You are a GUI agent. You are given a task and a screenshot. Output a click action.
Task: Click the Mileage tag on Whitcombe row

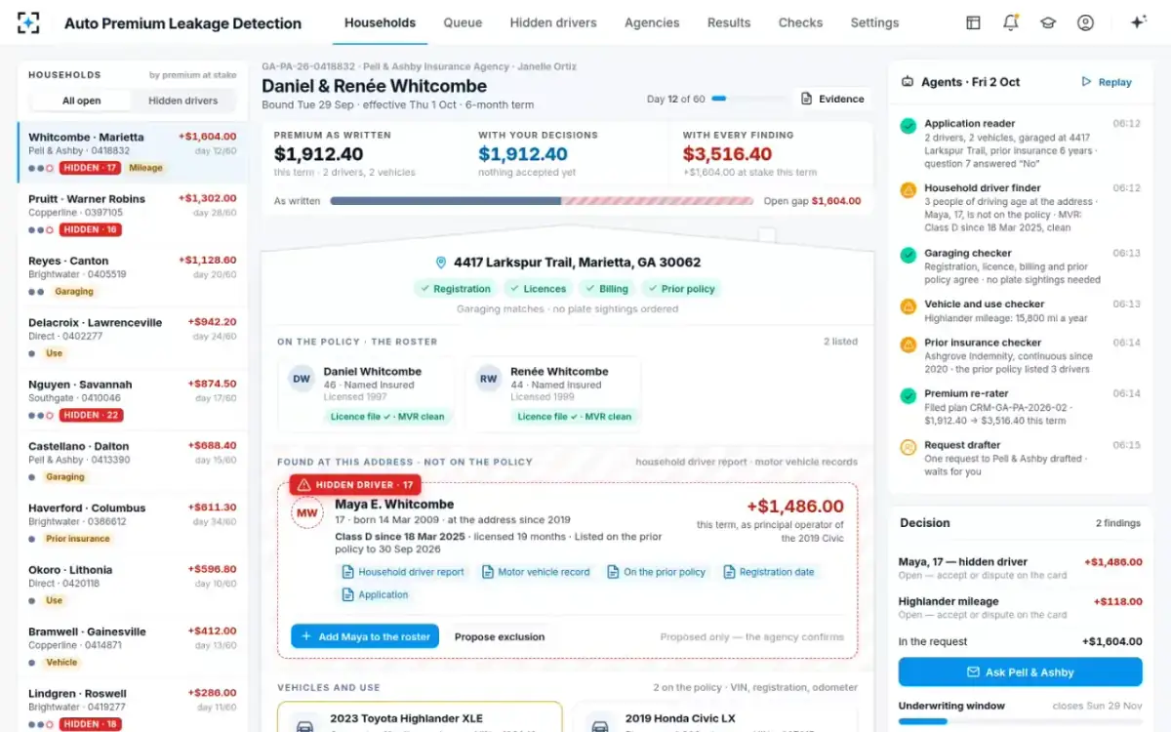tap(145, 168)
